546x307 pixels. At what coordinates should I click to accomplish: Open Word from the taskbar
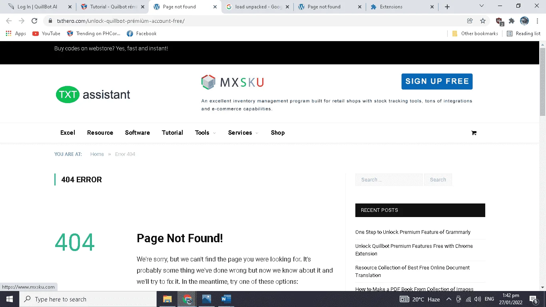tap(226, 299)
